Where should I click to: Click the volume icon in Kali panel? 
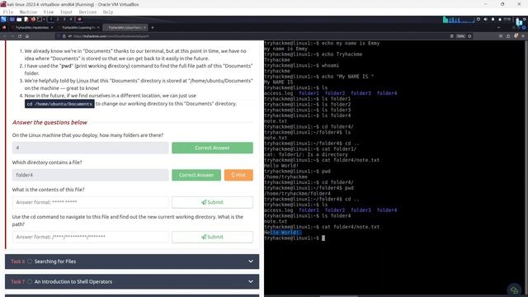(x=486, y=19)
